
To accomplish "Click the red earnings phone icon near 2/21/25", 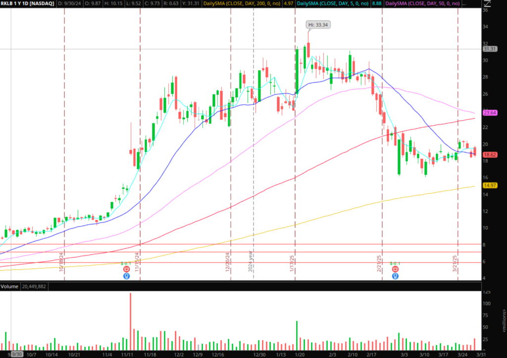I will click(x=395, y=269).
